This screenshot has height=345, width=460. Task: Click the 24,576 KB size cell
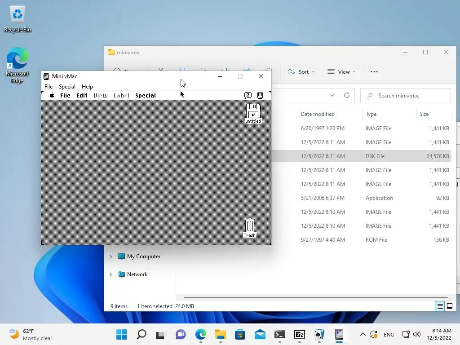pyautogui.click(x=438, y=156)
